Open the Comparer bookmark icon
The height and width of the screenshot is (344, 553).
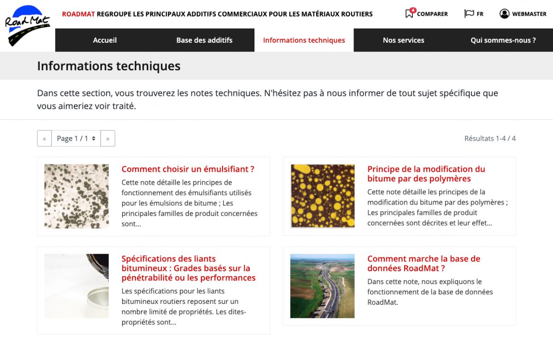pos(409,14)
